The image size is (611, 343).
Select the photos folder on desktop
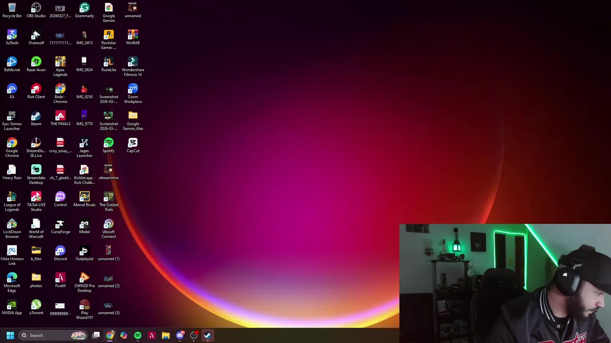(36, 280)
